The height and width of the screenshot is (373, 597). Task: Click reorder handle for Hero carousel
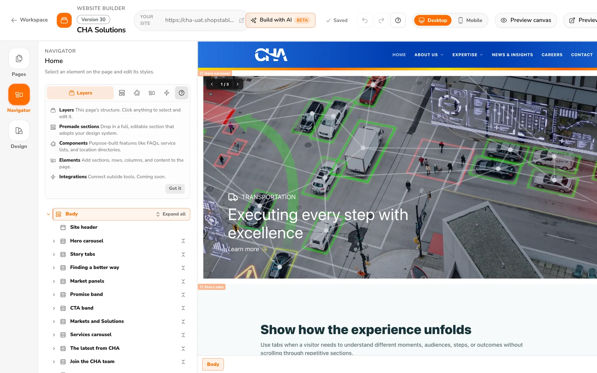183,241
